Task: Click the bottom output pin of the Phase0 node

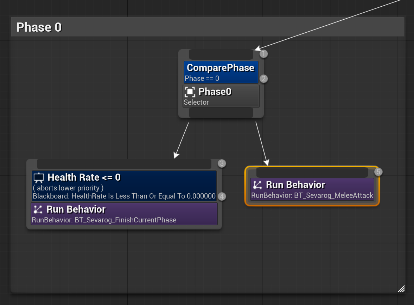Action: pyautogui.click(x=221, y=113)
